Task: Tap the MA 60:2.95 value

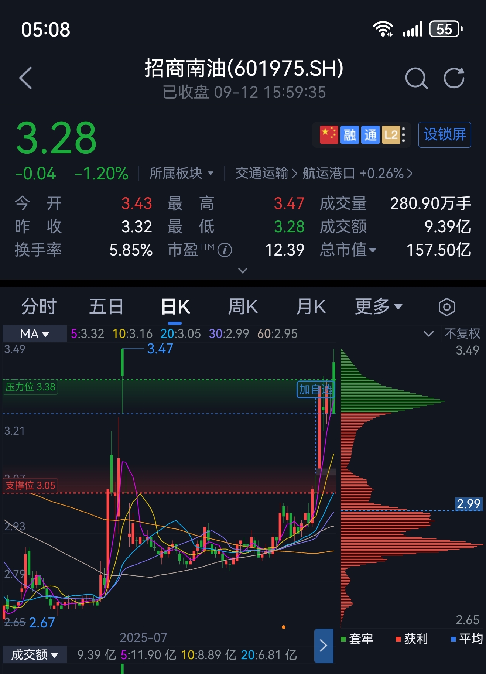Action: [x=277, y=334]
